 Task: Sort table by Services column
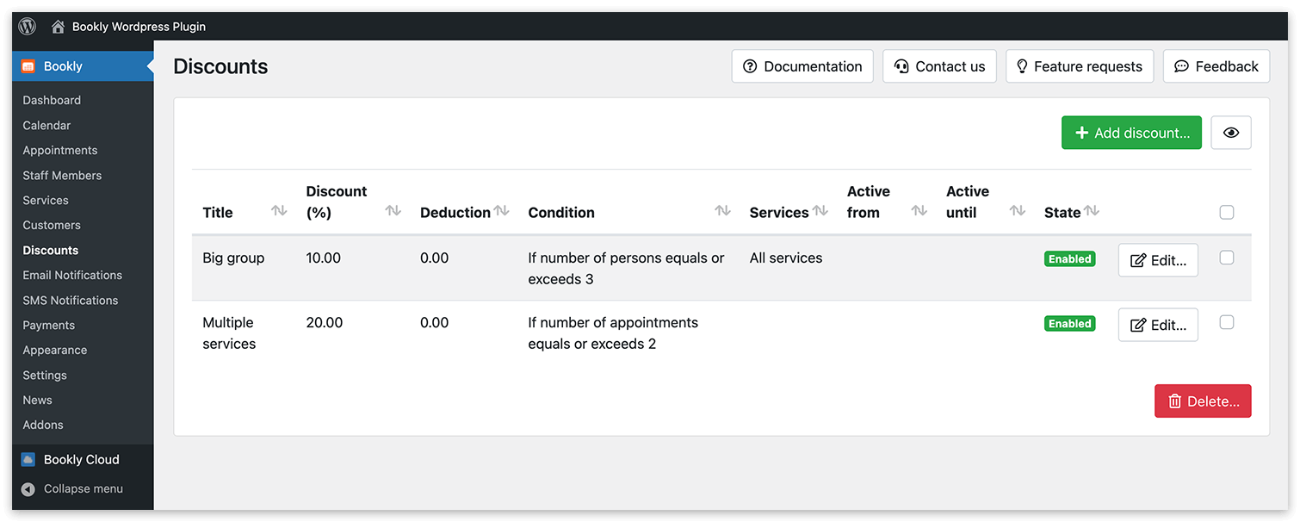[x=820, y=211]
